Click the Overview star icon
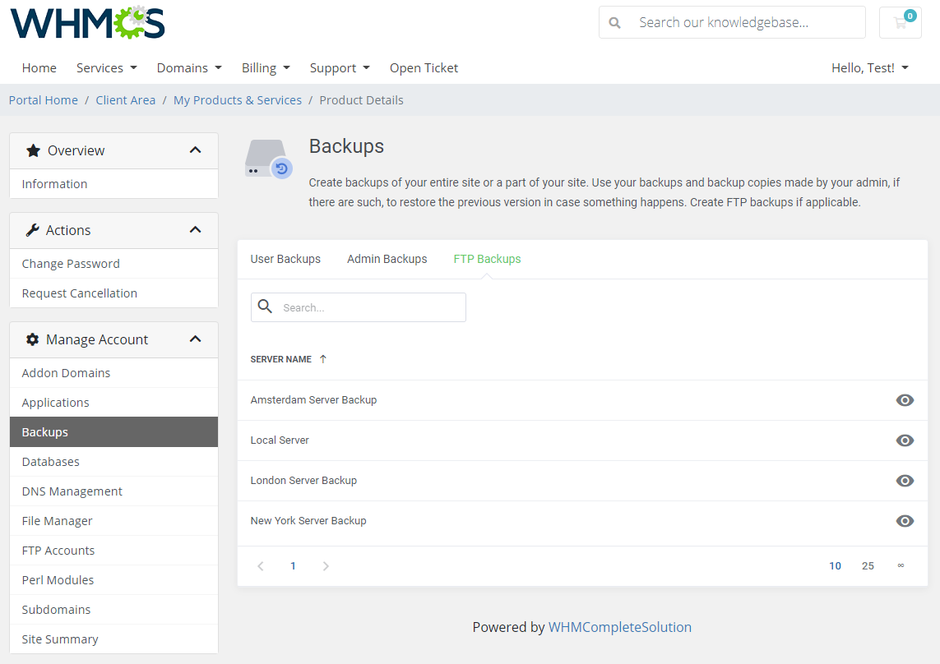This screenshot has height=664, width=940. pyautogui.click(x=32, y=150)
